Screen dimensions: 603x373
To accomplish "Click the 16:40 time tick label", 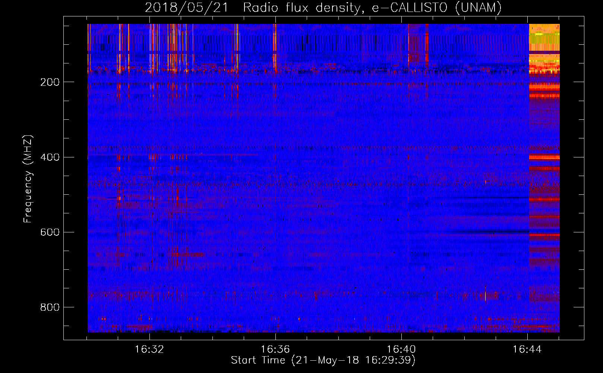I will coord(401,350).
